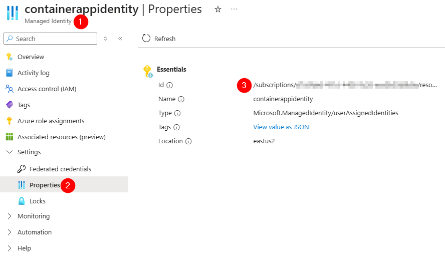Collapse the Settings section chevron

[x=10, y=152]
